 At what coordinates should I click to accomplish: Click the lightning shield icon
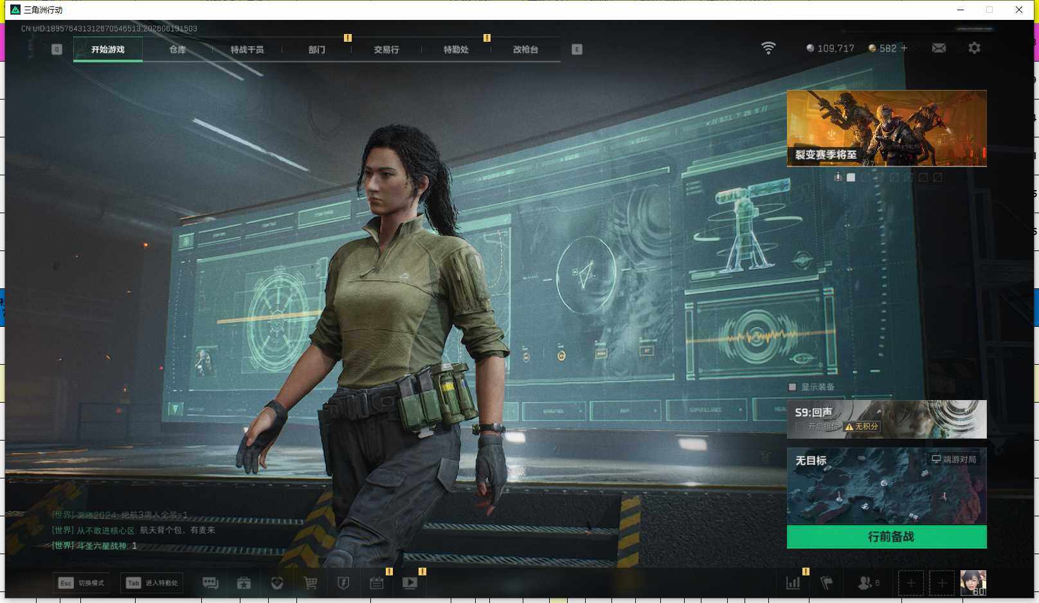coord(343,583)
